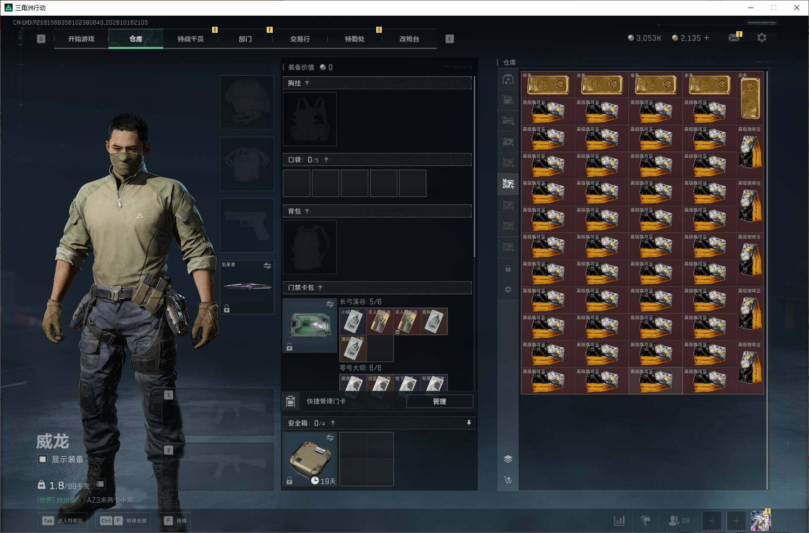The width and height of the screenshot is (809, 533).
Task: Open the 特战干员 tab
Action: [x=190, y=39]
